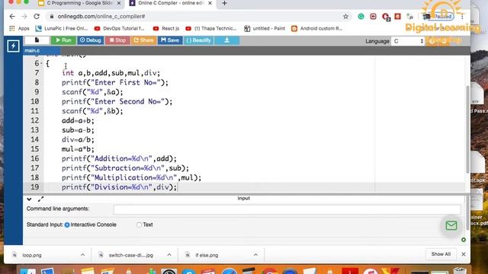Switch to C Programming Google Slides tab
Screen dimensions: 488x274
[79, 3]
